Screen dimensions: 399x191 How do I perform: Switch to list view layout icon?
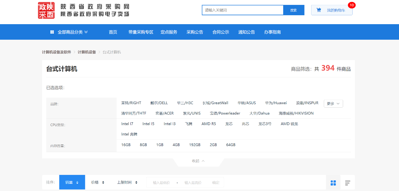pos(348,183)
